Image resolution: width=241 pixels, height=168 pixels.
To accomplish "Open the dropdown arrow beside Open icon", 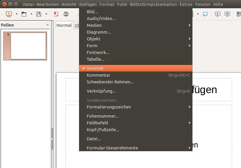I will click(31, 14).
